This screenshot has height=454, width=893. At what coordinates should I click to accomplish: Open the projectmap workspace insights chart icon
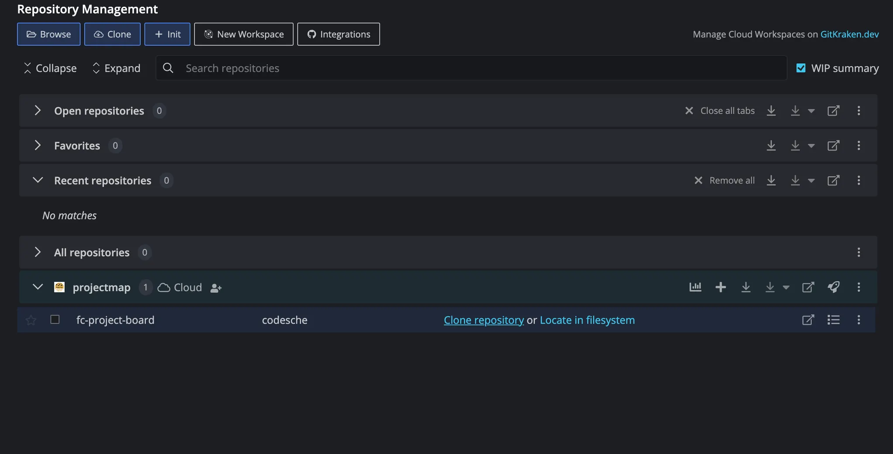[x=695, y=287]
